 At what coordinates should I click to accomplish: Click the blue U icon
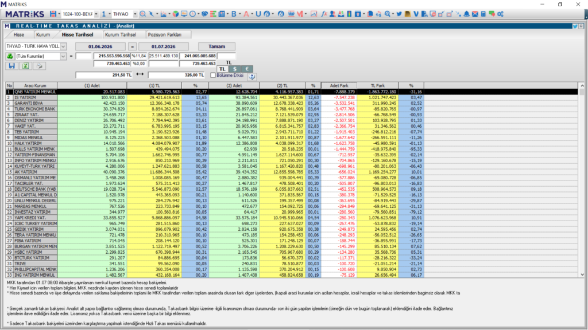258,14
